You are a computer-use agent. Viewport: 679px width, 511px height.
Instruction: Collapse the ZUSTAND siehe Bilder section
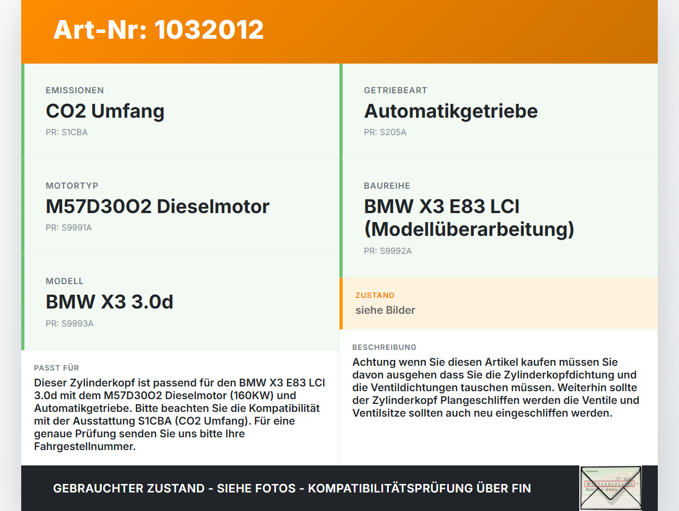[499, 303]
